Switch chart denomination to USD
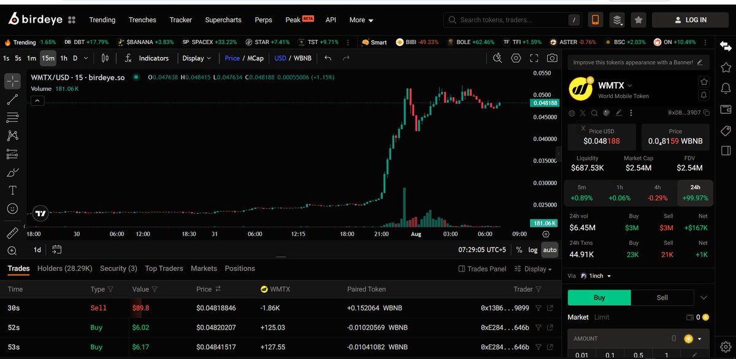Screen dimensions: 736x359 point(280,58)
